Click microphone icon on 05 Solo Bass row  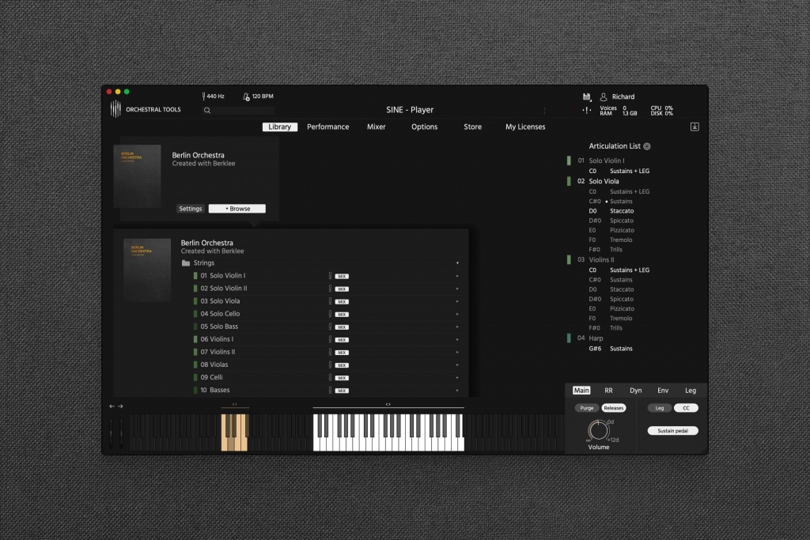[330, 327]
